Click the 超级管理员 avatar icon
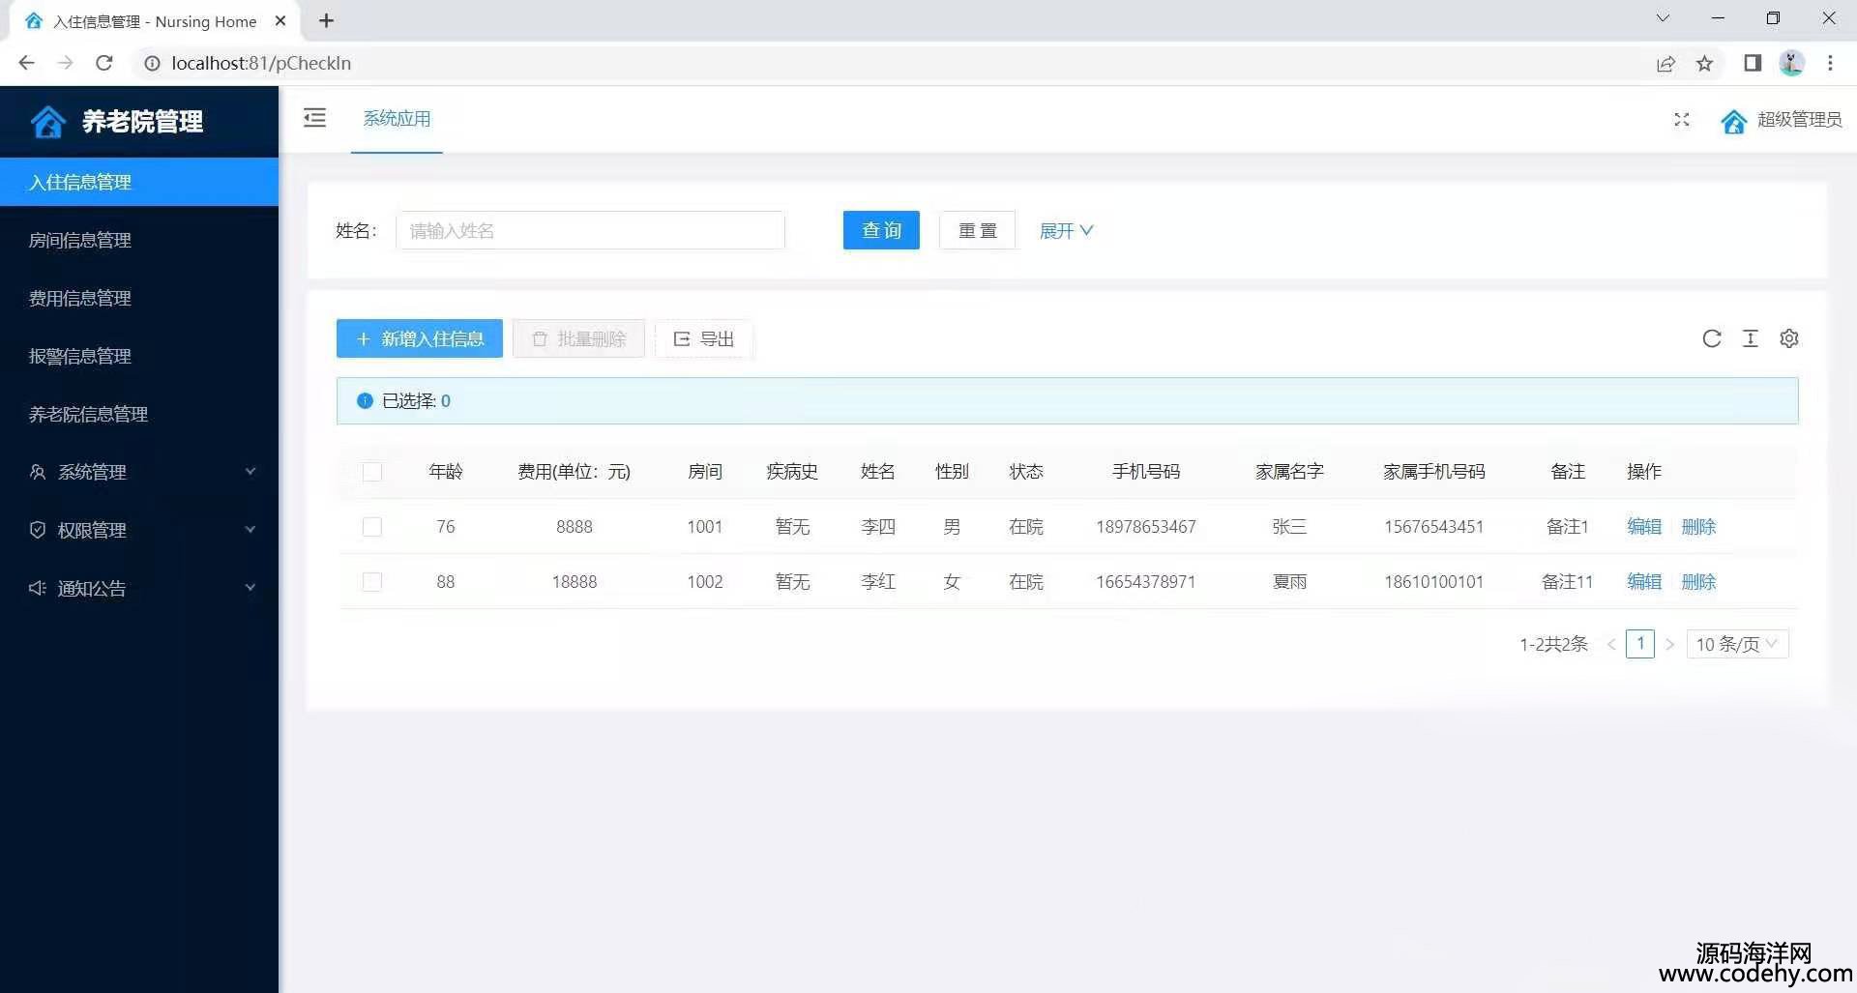The height and width of the screenshot is (993, 1857). tap(1734, 121)
